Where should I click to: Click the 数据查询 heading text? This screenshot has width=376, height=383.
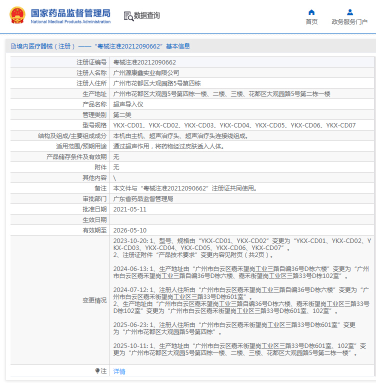click(x=147, y=16)
